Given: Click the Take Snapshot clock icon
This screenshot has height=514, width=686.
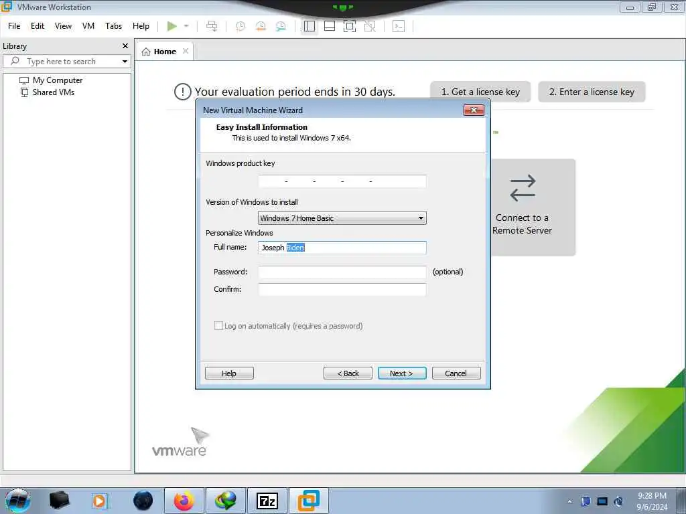Looking at the screenshot, I should (x=241, y=26).
